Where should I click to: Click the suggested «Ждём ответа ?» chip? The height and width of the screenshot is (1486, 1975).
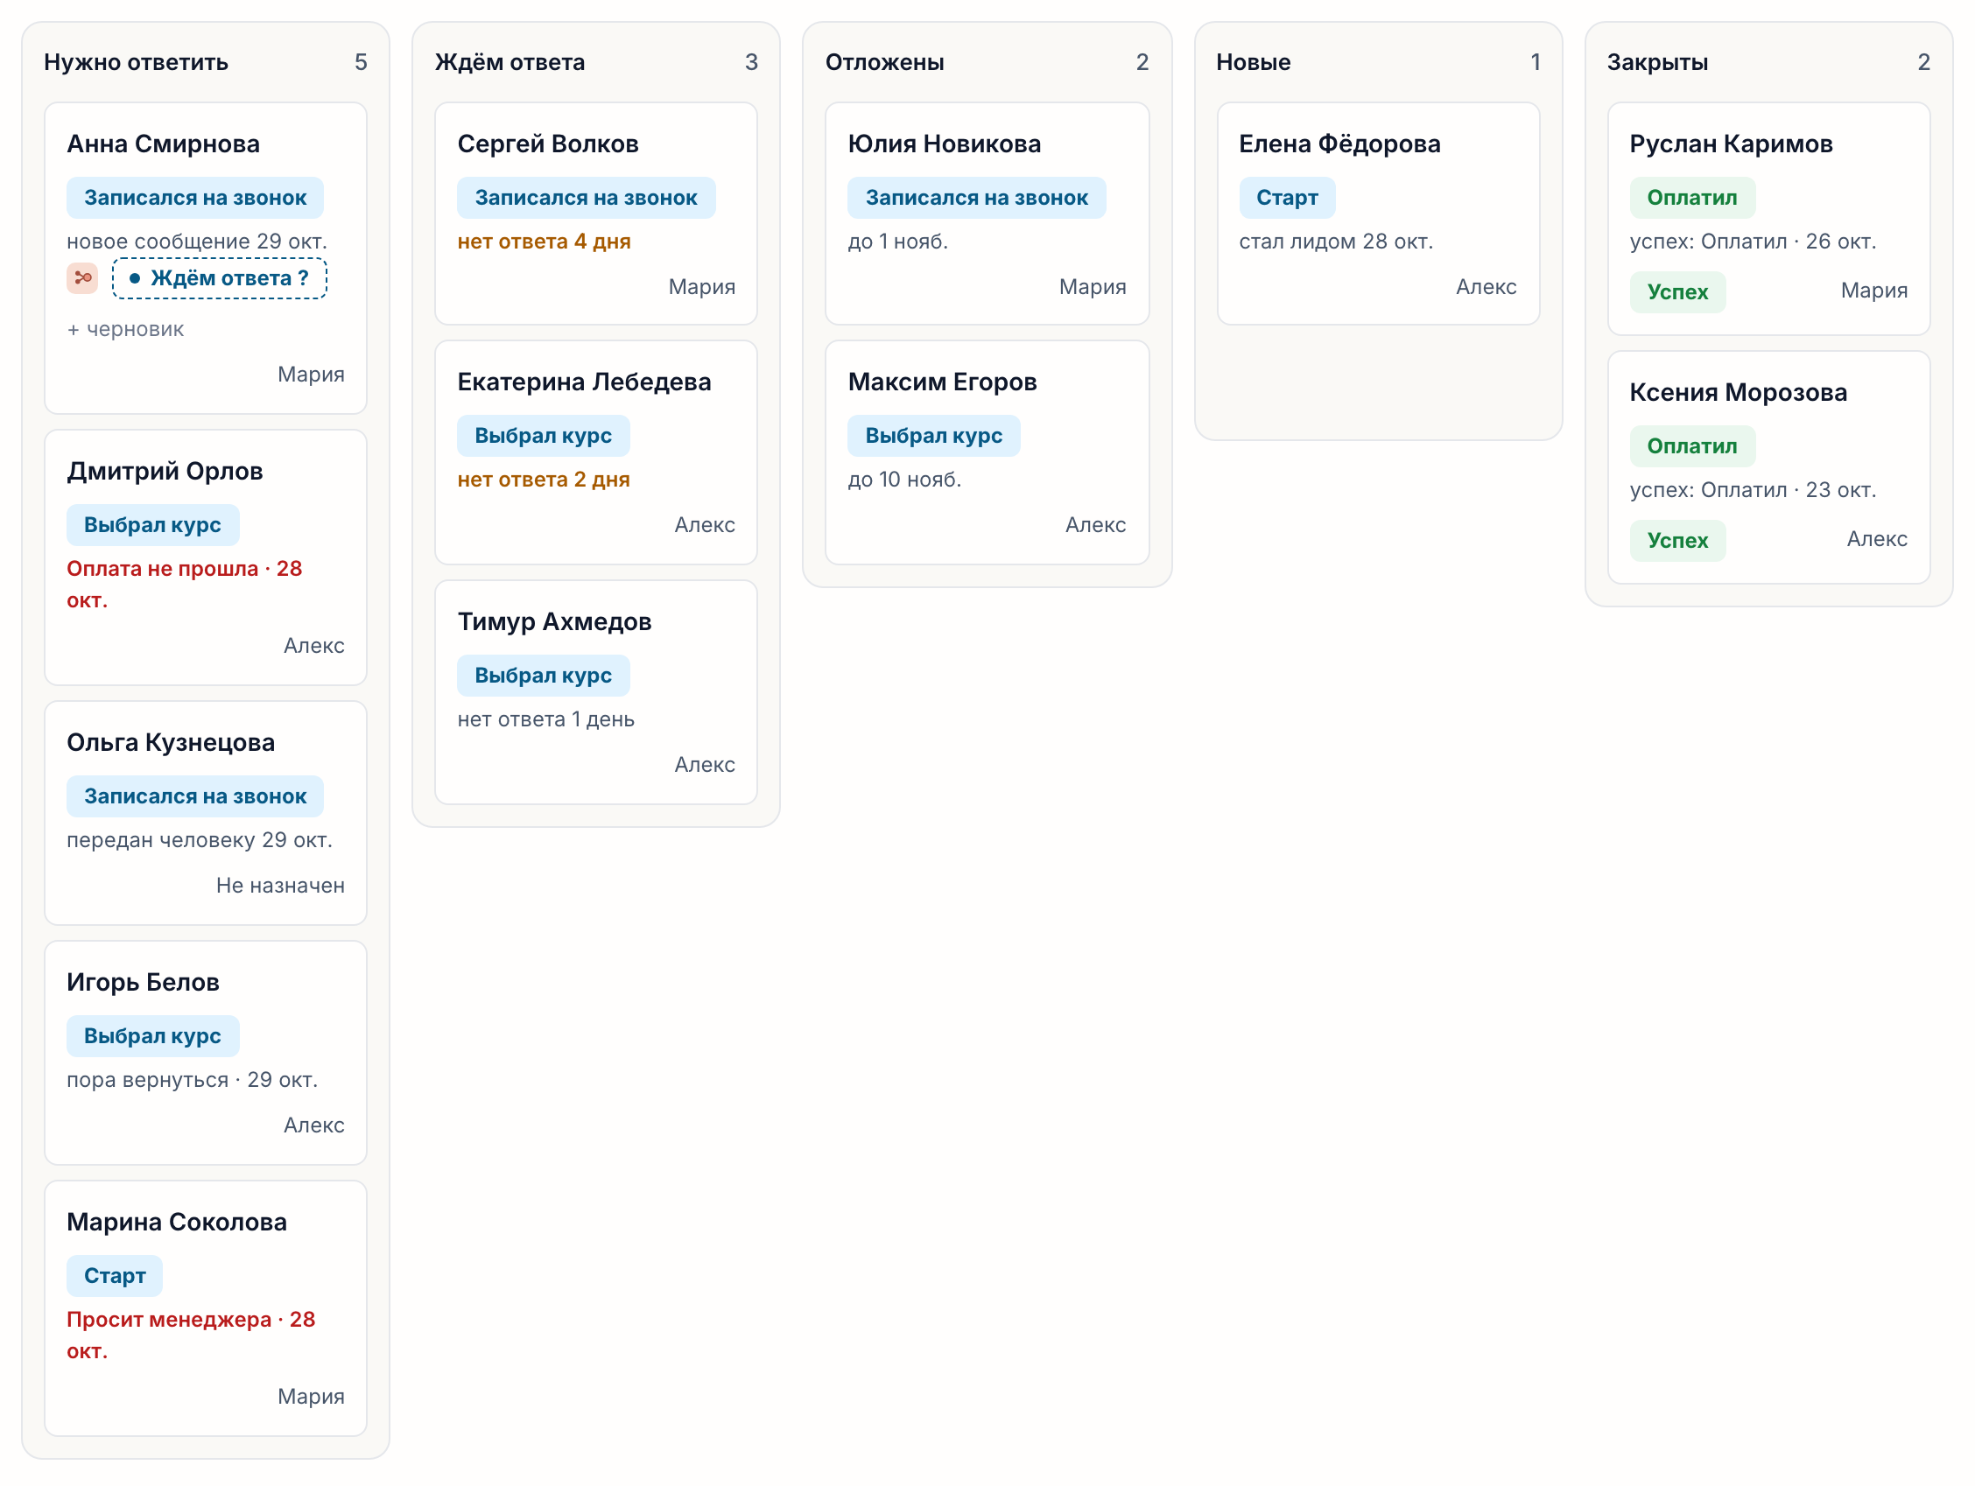[220, 278]
